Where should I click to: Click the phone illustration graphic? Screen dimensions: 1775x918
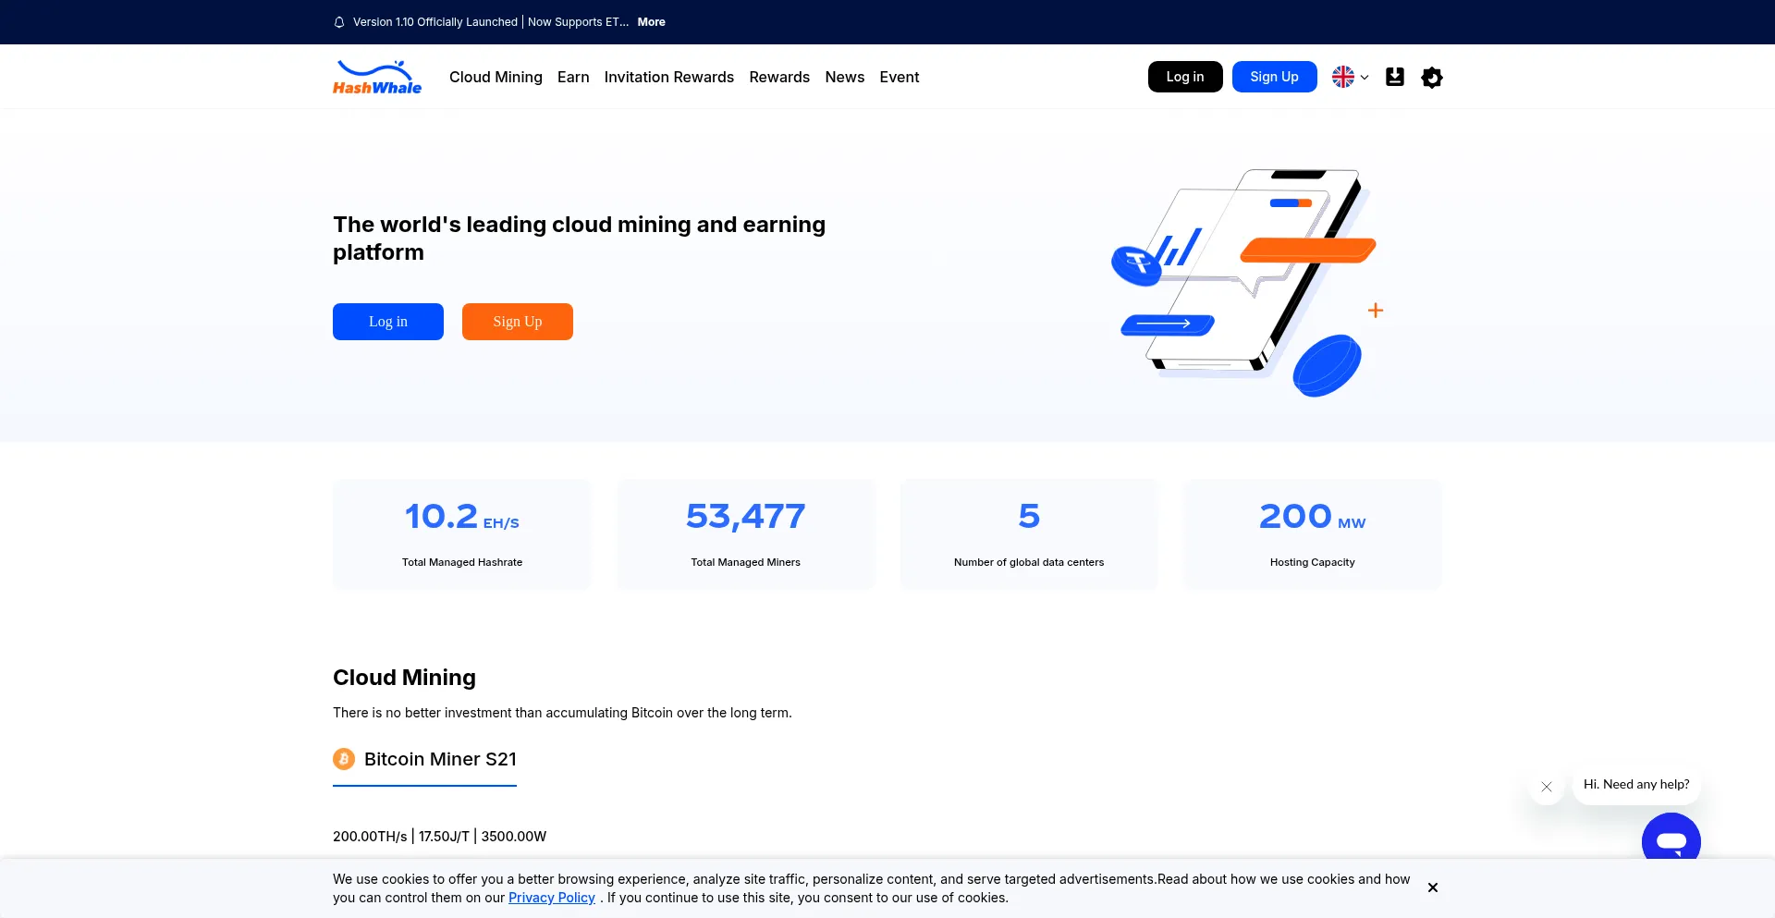click(x=1248, y=282)
